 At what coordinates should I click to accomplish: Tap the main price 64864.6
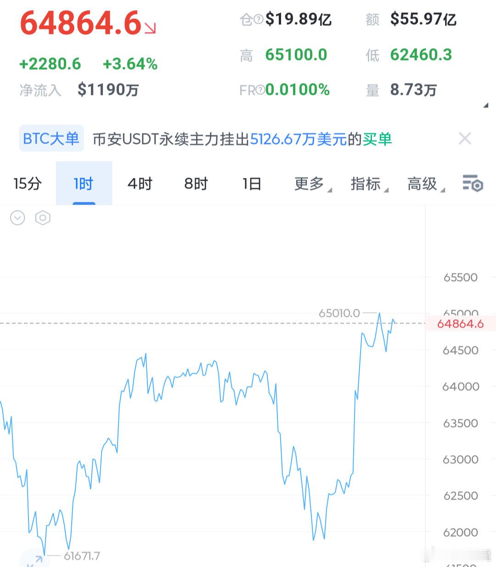pyautogui.click(x=80, y=22)
